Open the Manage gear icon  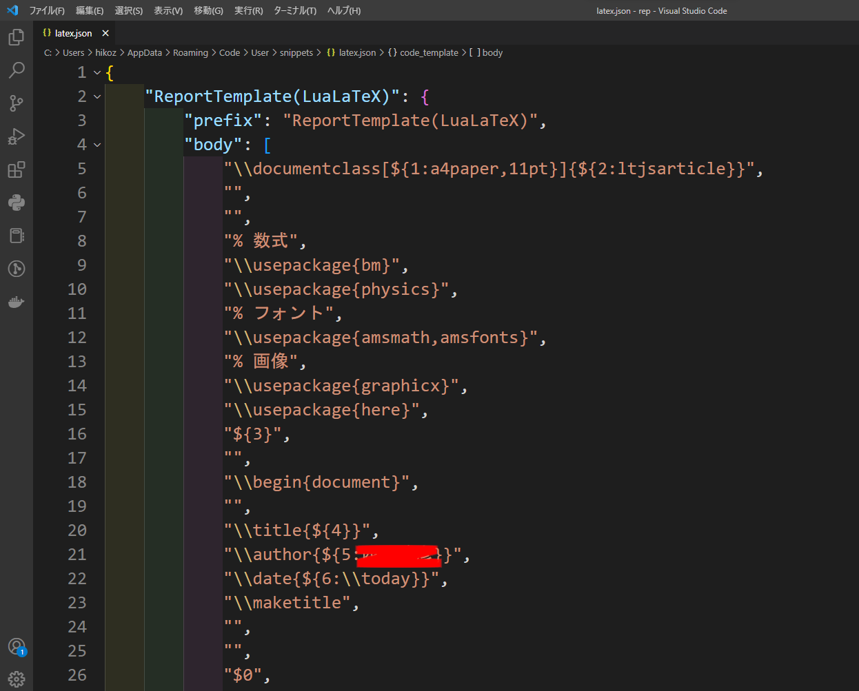pyautogui.click(x=17, y=679)
